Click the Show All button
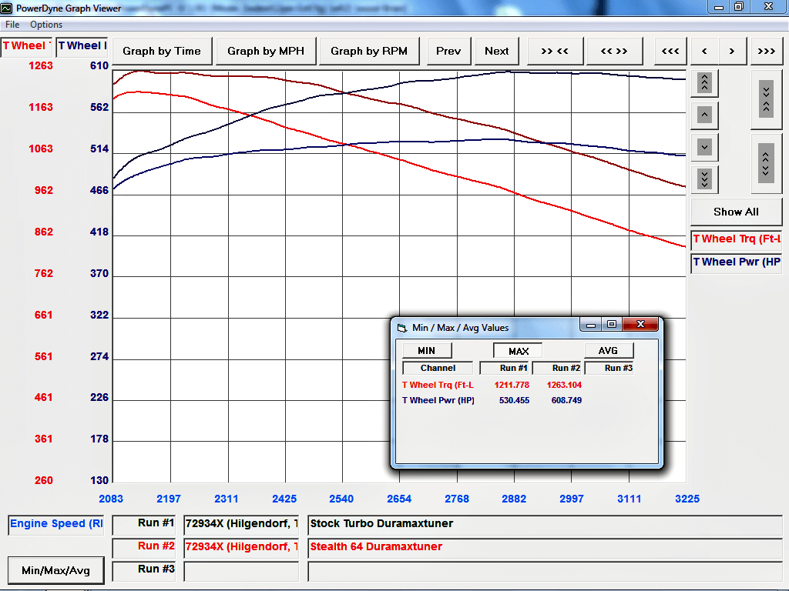The width and height of the screenshot is (789, 591). tap(736, 212)
